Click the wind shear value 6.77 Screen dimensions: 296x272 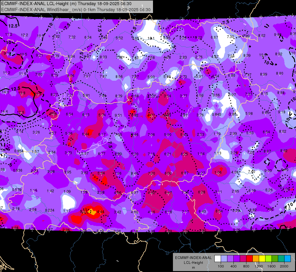(x=102, y=154)
